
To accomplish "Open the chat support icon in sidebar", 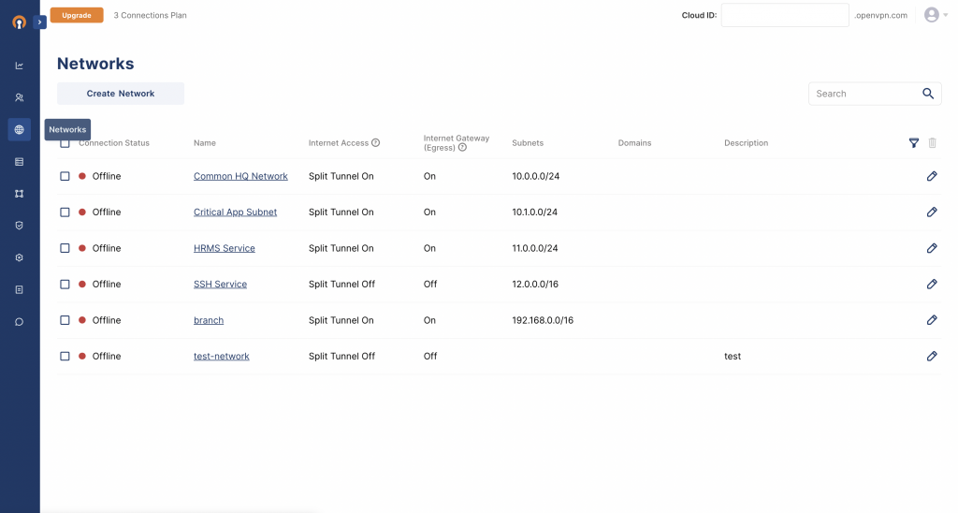I will 19,322.
